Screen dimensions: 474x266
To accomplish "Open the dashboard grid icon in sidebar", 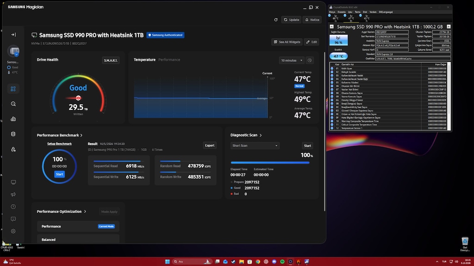I will click(13, 89).
